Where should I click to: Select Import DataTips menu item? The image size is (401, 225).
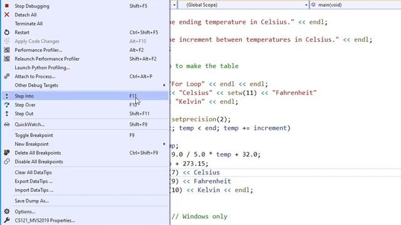pyautogui.click(x=85, y=190)
